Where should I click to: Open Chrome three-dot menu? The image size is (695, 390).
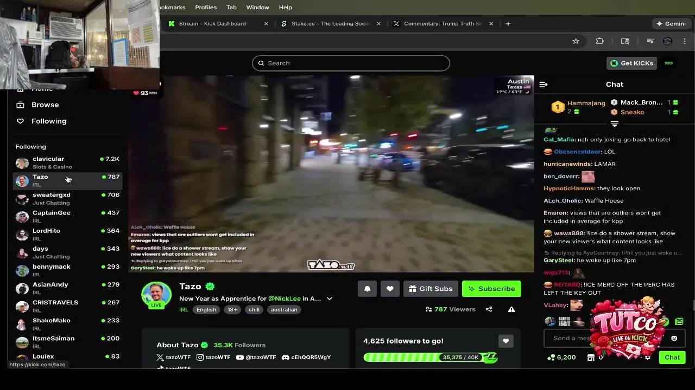pyautogui.click(x=685, y=41)
